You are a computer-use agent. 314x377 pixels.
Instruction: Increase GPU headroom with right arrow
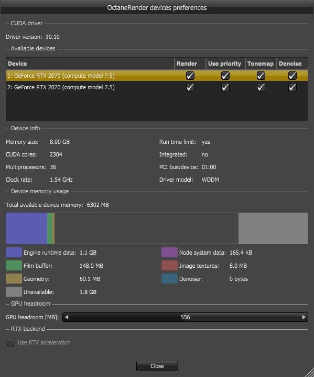tap(304, 317)
